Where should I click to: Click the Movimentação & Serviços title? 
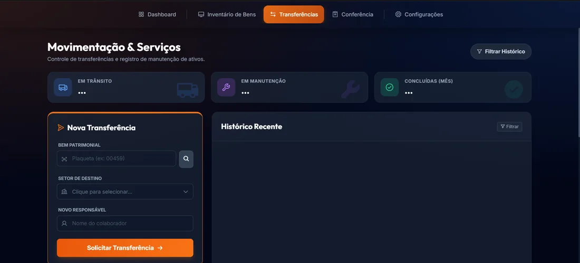point(114,47)
